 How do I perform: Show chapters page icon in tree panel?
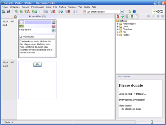[127, 16]
